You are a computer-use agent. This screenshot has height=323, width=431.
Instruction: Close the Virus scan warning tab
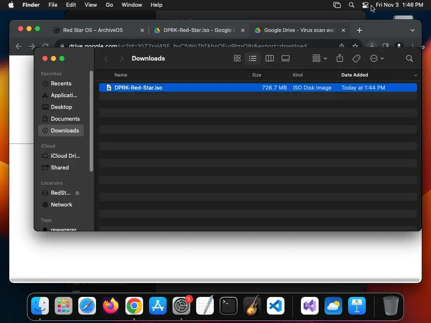[x=343, y=30]
